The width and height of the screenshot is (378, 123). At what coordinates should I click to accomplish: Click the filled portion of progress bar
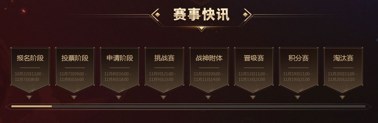31,106
